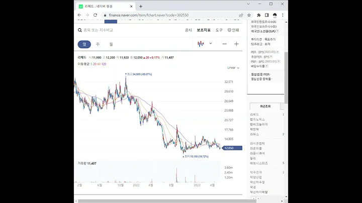The height and width of the screenshot is (203, 362).
Task: Open the 공시 menu item
Action: click(189, 30)
